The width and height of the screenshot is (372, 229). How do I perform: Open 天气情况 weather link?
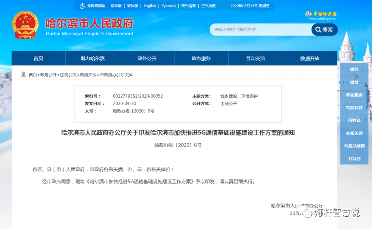tap(188, 6)
